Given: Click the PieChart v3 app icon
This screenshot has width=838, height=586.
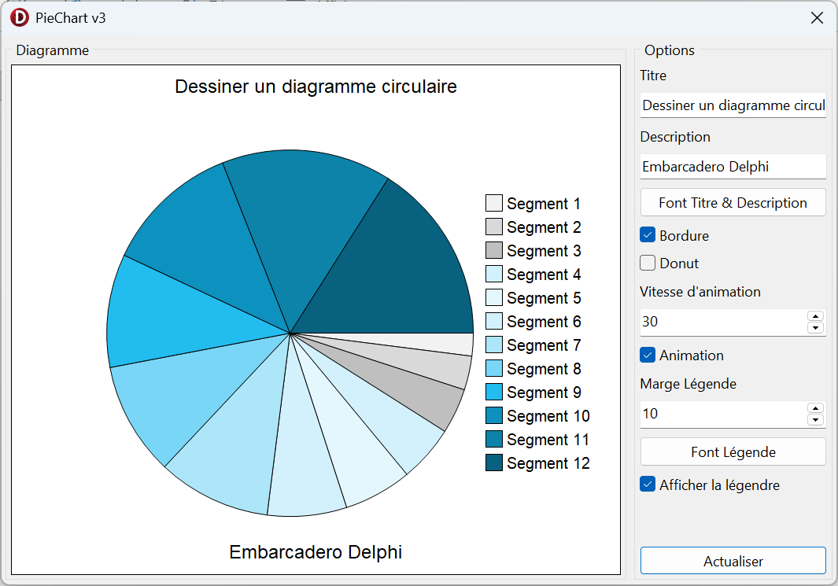Looking at the screenshot, I should (19, 17).
